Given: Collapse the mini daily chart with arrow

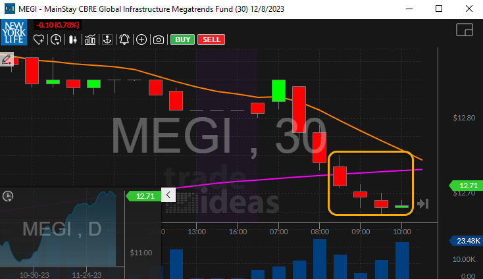Looking at the screenshot, I should [168, 195].
